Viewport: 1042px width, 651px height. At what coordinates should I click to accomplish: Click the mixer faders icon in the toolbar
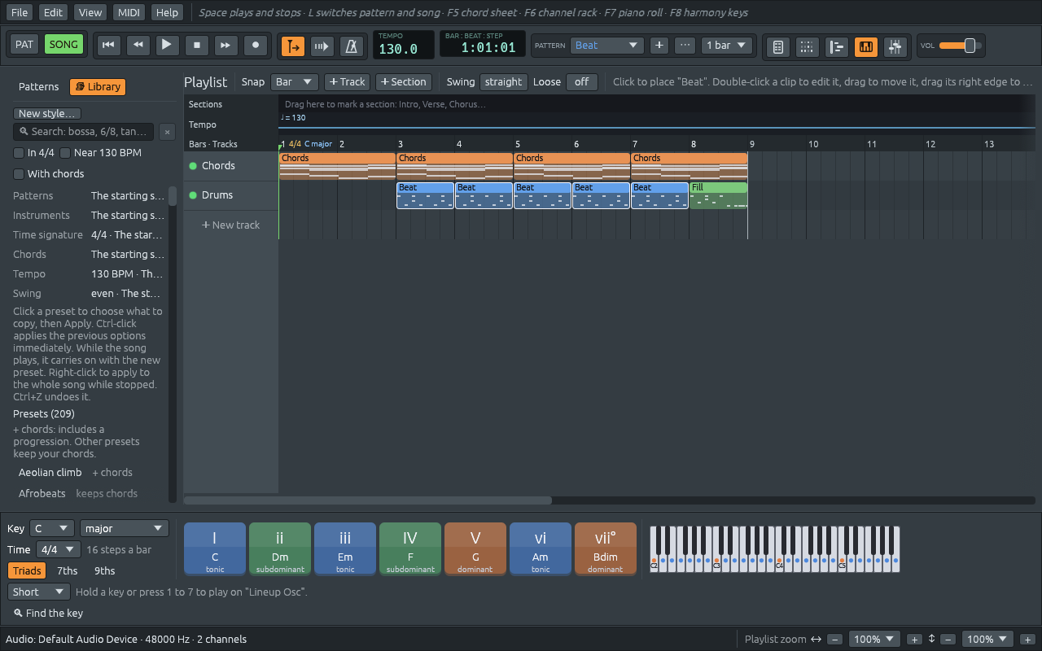click(895, 46)
